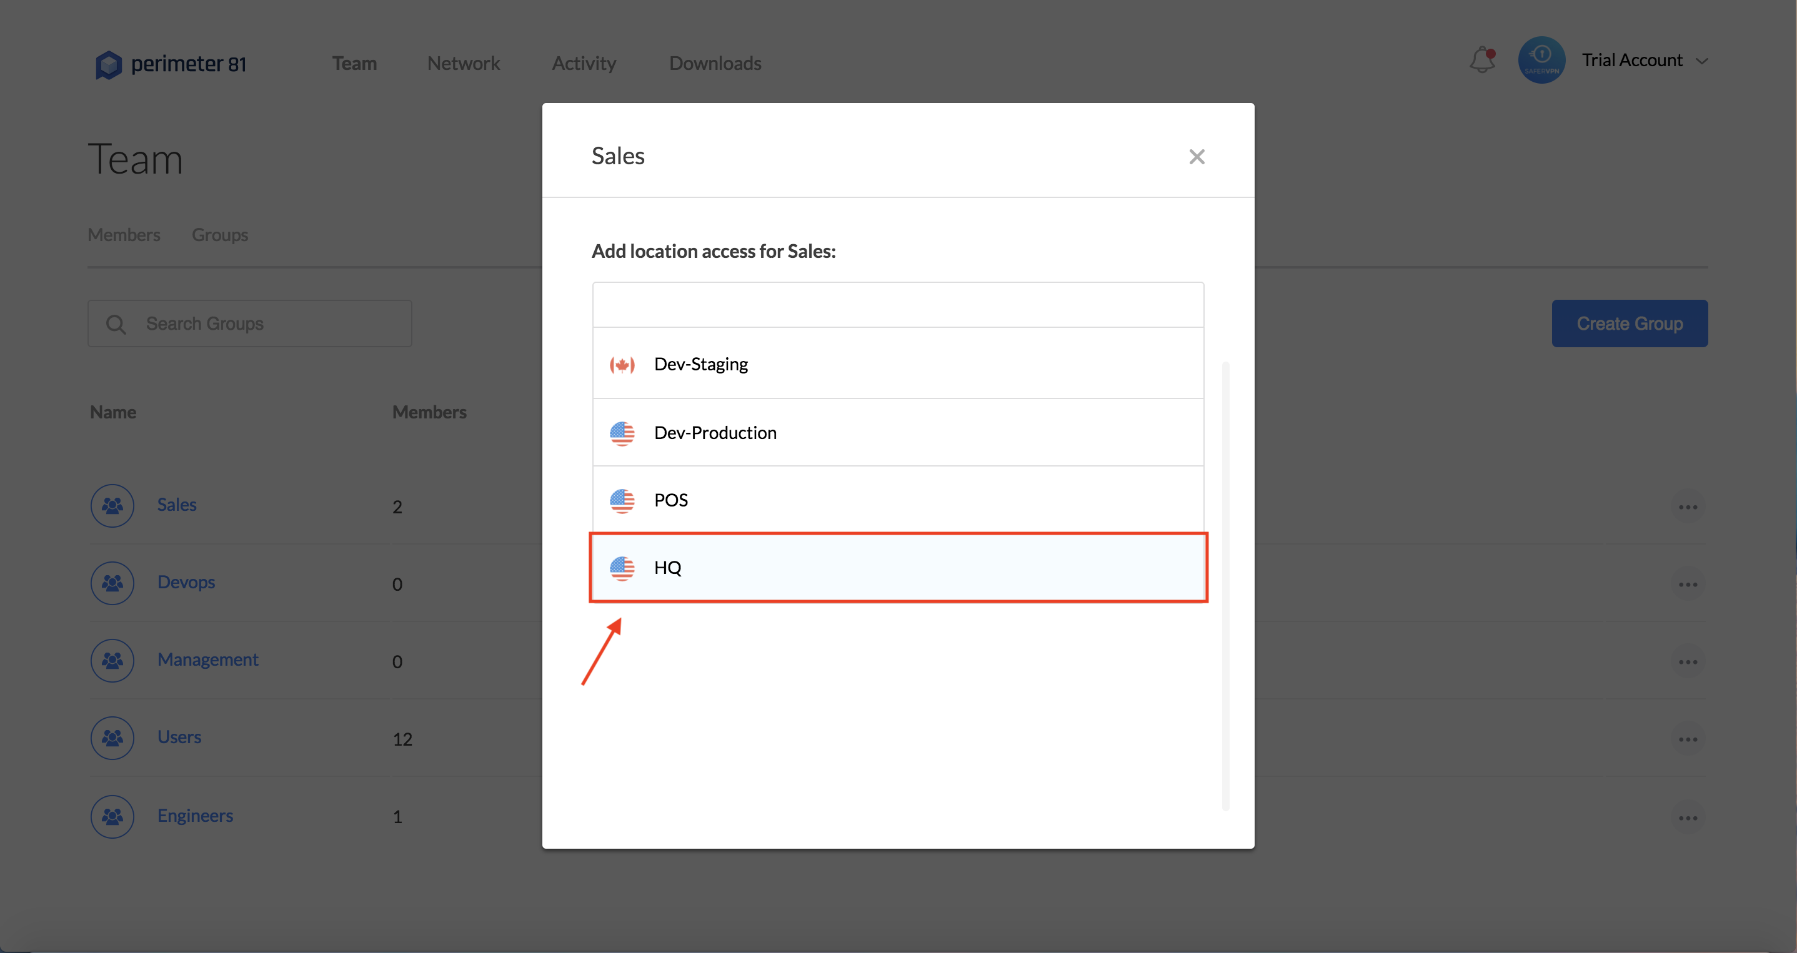
Task: Expand the Trial Account dropdown chevron
Action: tap(1702, 61)
